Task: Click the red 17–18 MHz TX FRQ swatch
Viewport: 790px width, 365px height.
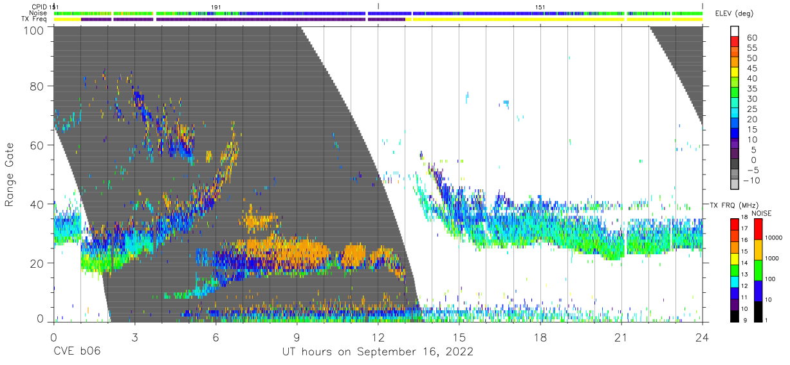Action: point(735,223)
